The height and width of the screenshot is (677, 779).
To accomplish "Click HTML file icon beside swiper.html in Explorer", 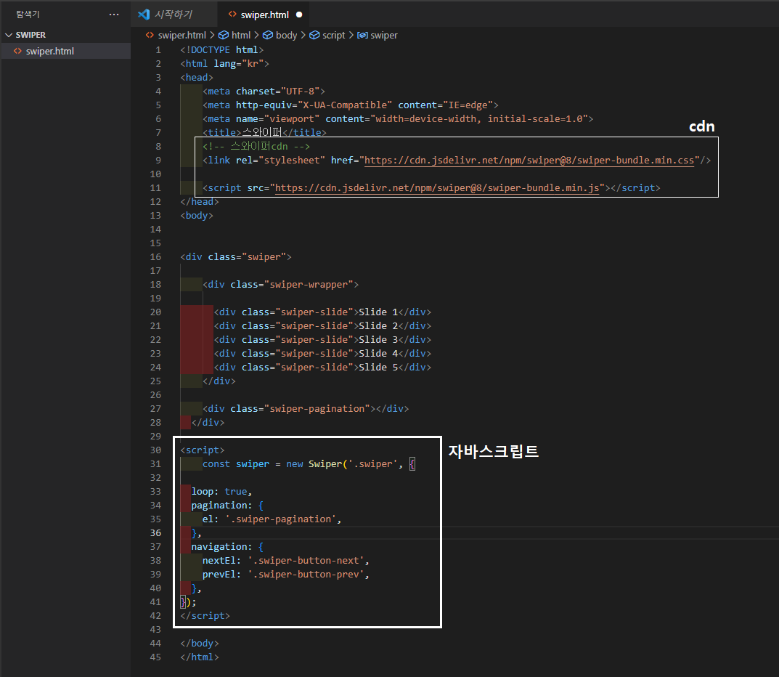I will 17,52.
